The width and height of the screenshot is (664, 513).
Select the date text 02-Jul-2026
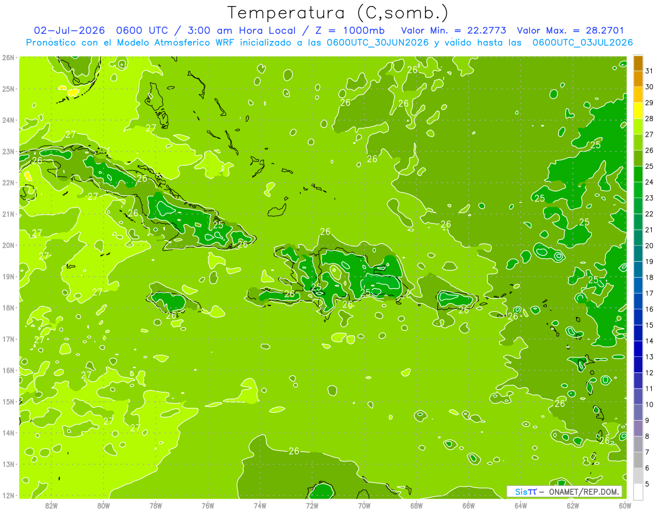[x=69, y=30]
